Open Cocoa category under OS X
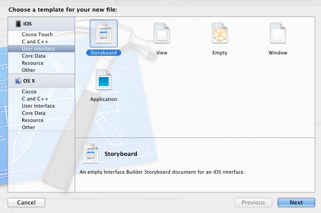This screenshot has height=213, width=321. (x=41, y=92)
